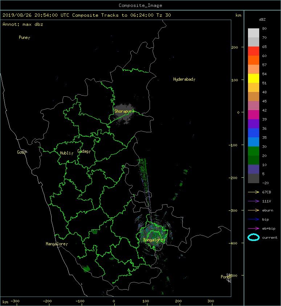This screenshot has height=306, width=281.
Task: Click the gray radar echo around Shorapur
Action: [124, 114]
